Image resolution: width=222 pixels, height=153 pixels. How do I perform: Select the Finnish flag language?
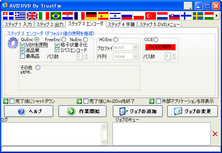click(186, 16)
